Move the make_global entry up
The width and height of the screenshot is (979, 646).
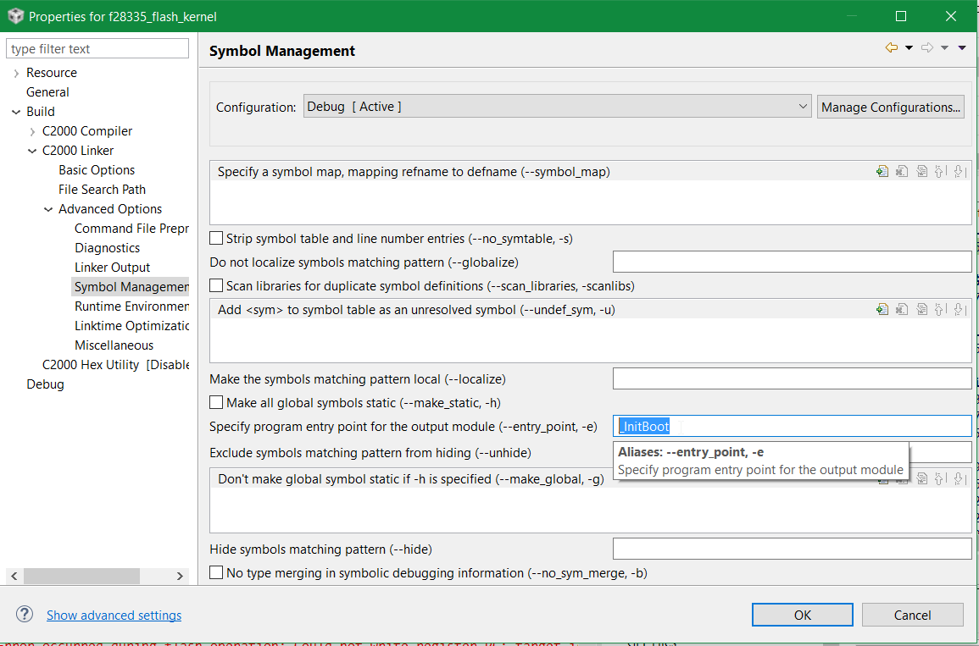pyautogui.click(x=939, y=479)
